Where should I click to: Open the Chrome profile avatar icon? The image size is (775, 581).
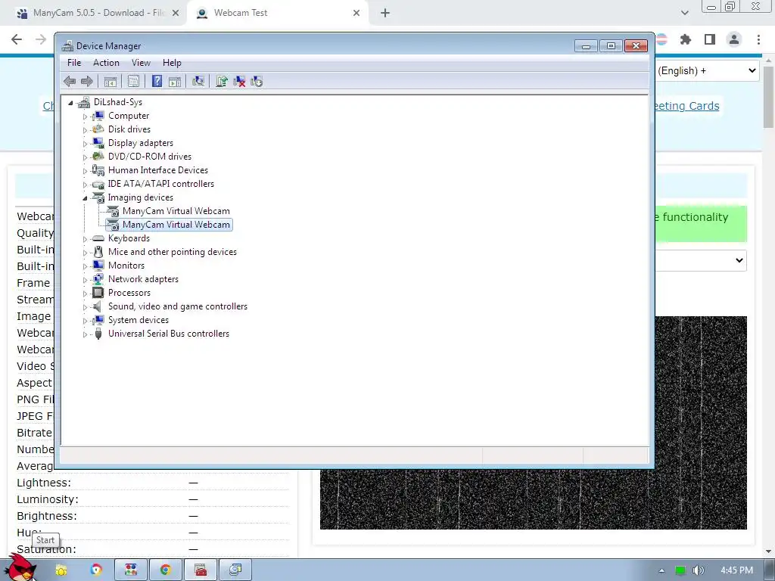734,39
